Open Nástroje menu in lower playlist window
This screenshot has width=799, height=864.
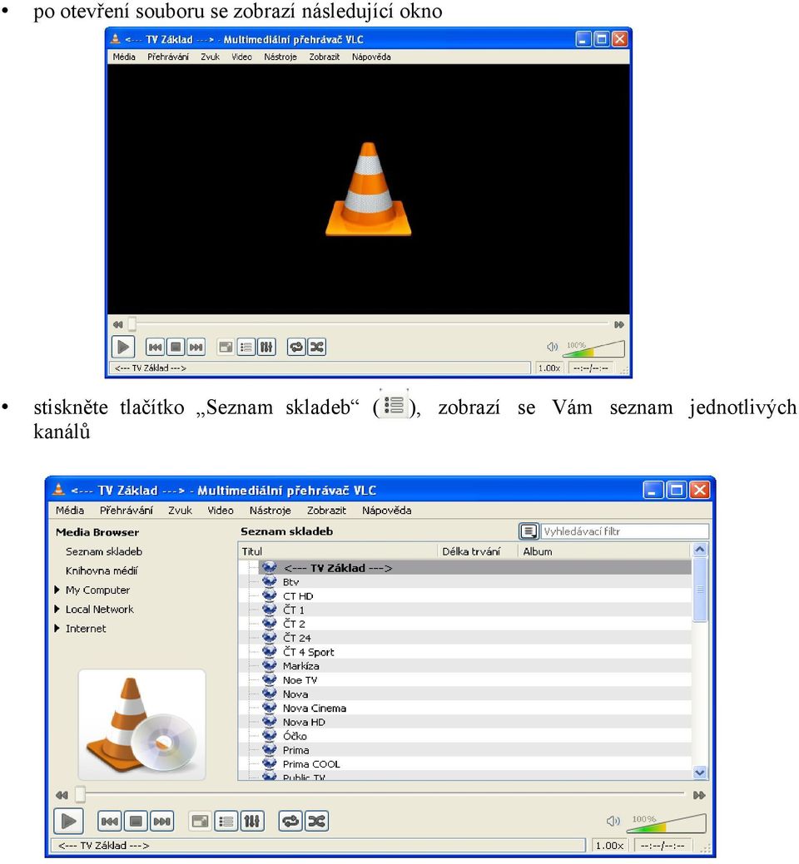pos(270,511)
